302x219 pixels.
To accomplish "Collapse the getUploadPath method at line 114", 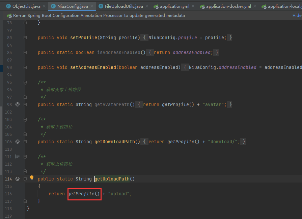I will pos(25,179).
